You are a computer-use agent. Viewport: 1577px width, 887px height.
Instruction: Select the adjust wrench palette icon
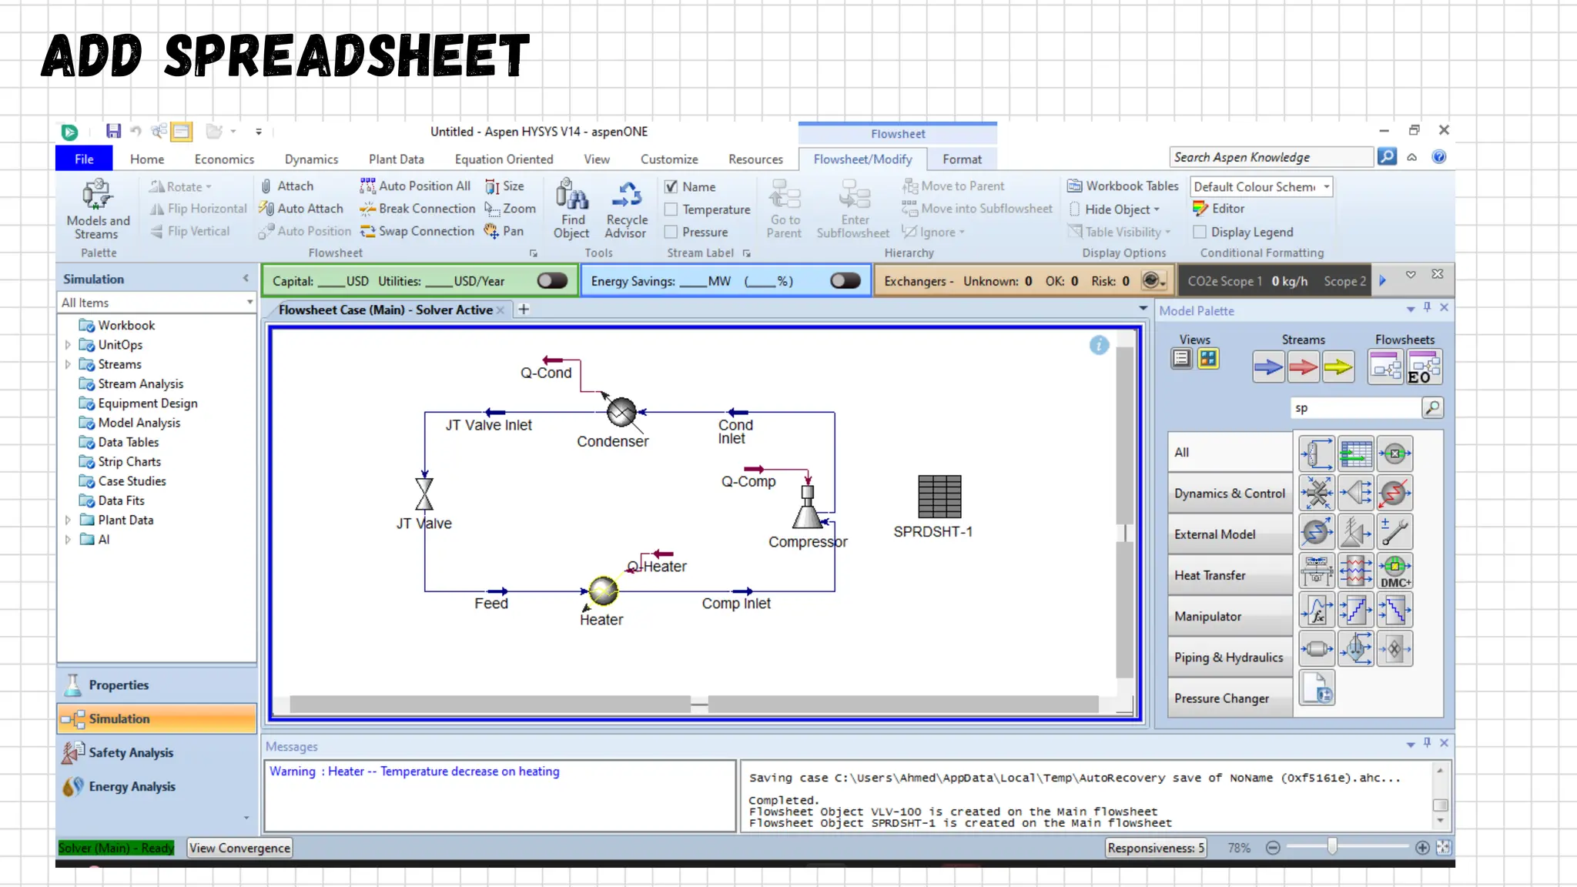(1395, 532)
